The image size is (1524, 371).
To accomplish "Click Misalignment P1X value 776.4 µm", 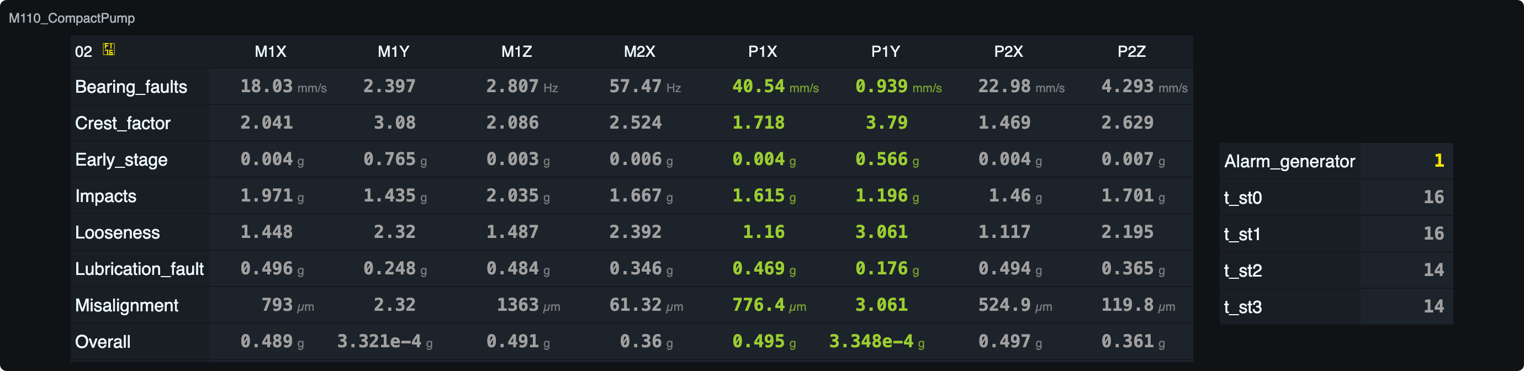I will pos(770,305).
